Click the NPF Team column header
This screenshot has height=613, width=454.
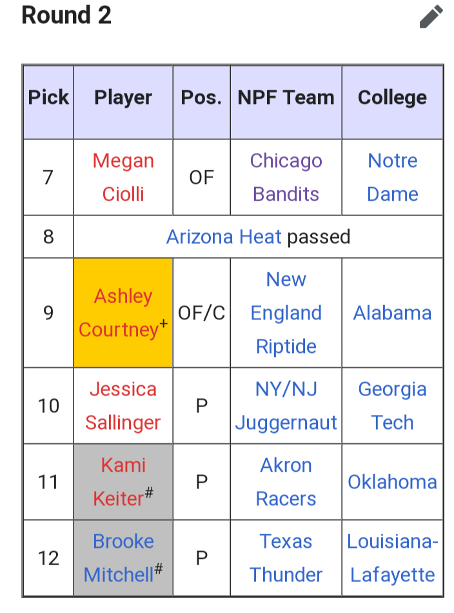pos(286,97)
